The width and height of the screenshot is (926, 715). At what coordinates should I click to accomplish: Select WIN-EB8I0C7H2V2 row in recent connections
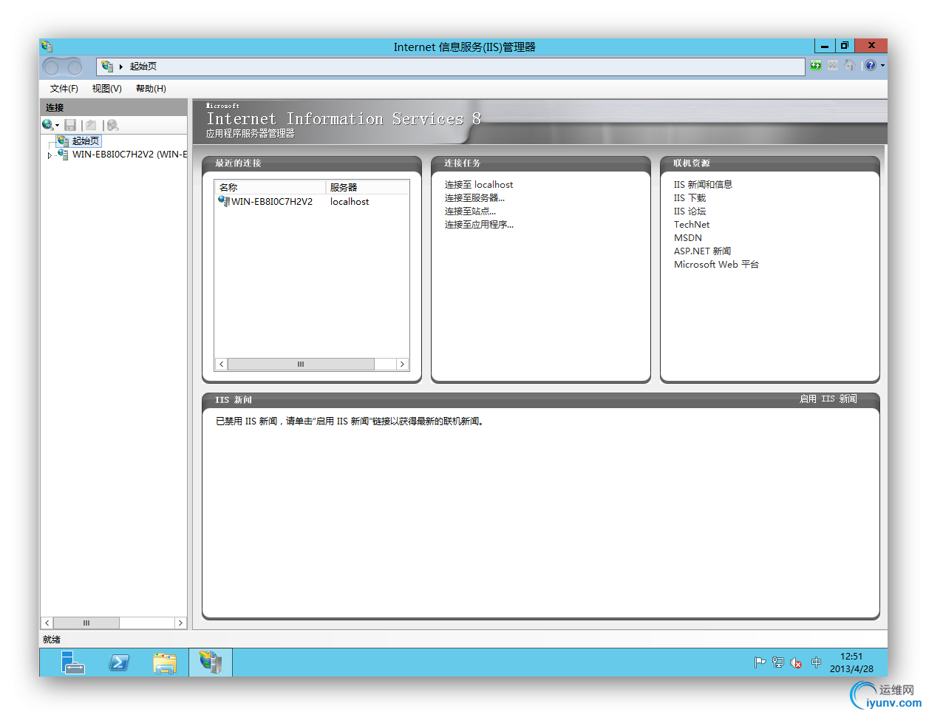tap(312, 201)
